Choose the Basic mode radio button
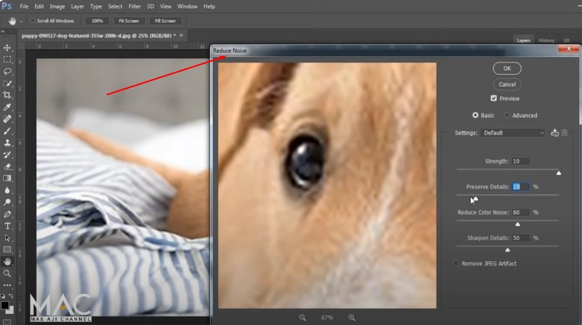Viewport: 582px width, 325px height. click(475, 115)
